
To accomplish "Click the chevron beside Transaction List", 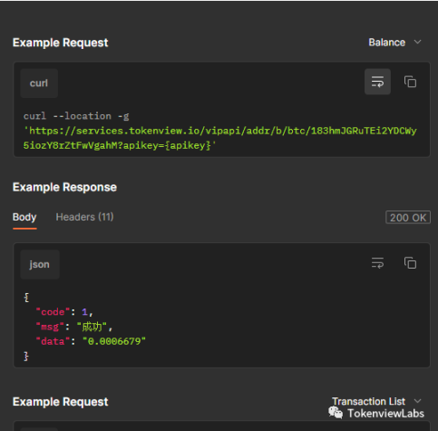I will 417,401.
